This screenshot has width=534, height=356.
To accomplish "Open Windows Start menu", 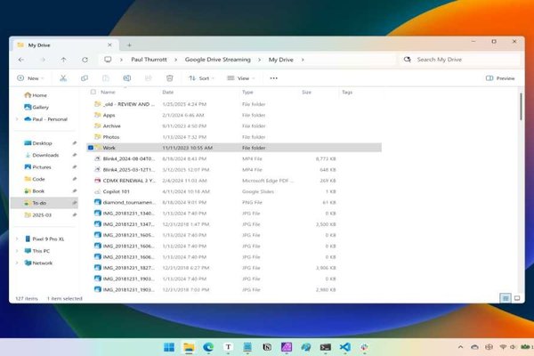I will [169, 347].
